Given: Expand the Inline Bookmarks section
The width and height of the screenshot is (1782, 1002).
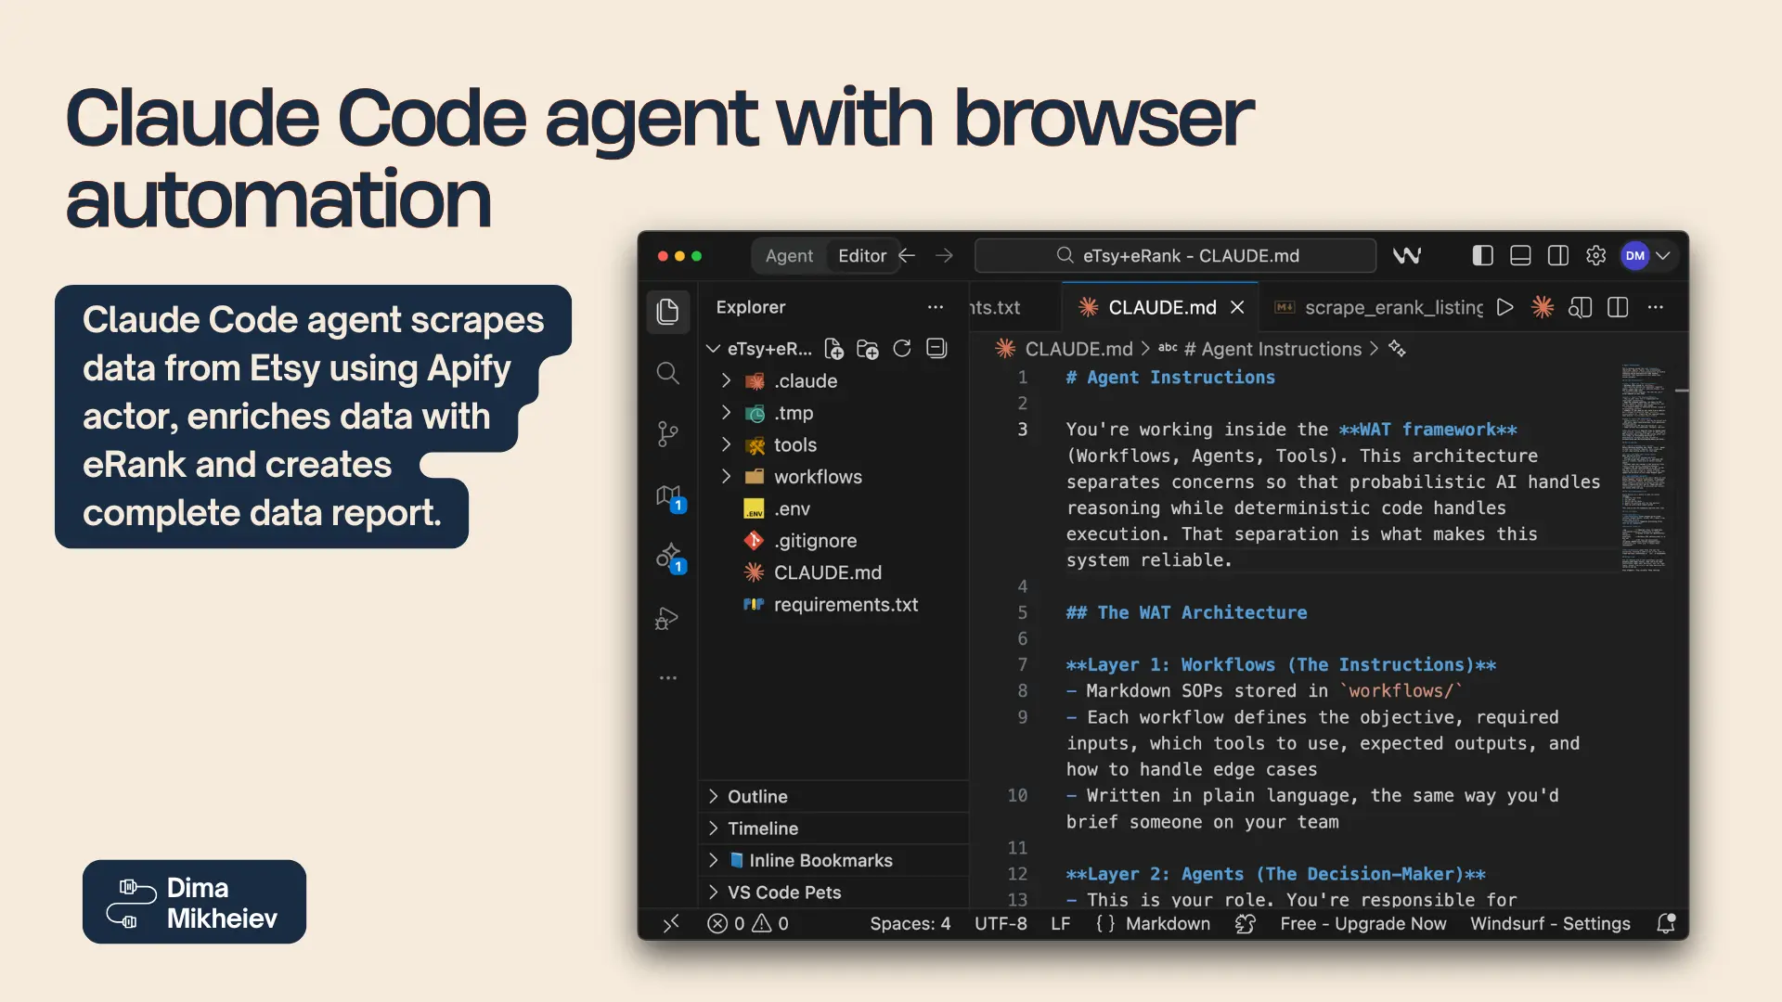Looking at the screenshot, I should pos(834,860).
